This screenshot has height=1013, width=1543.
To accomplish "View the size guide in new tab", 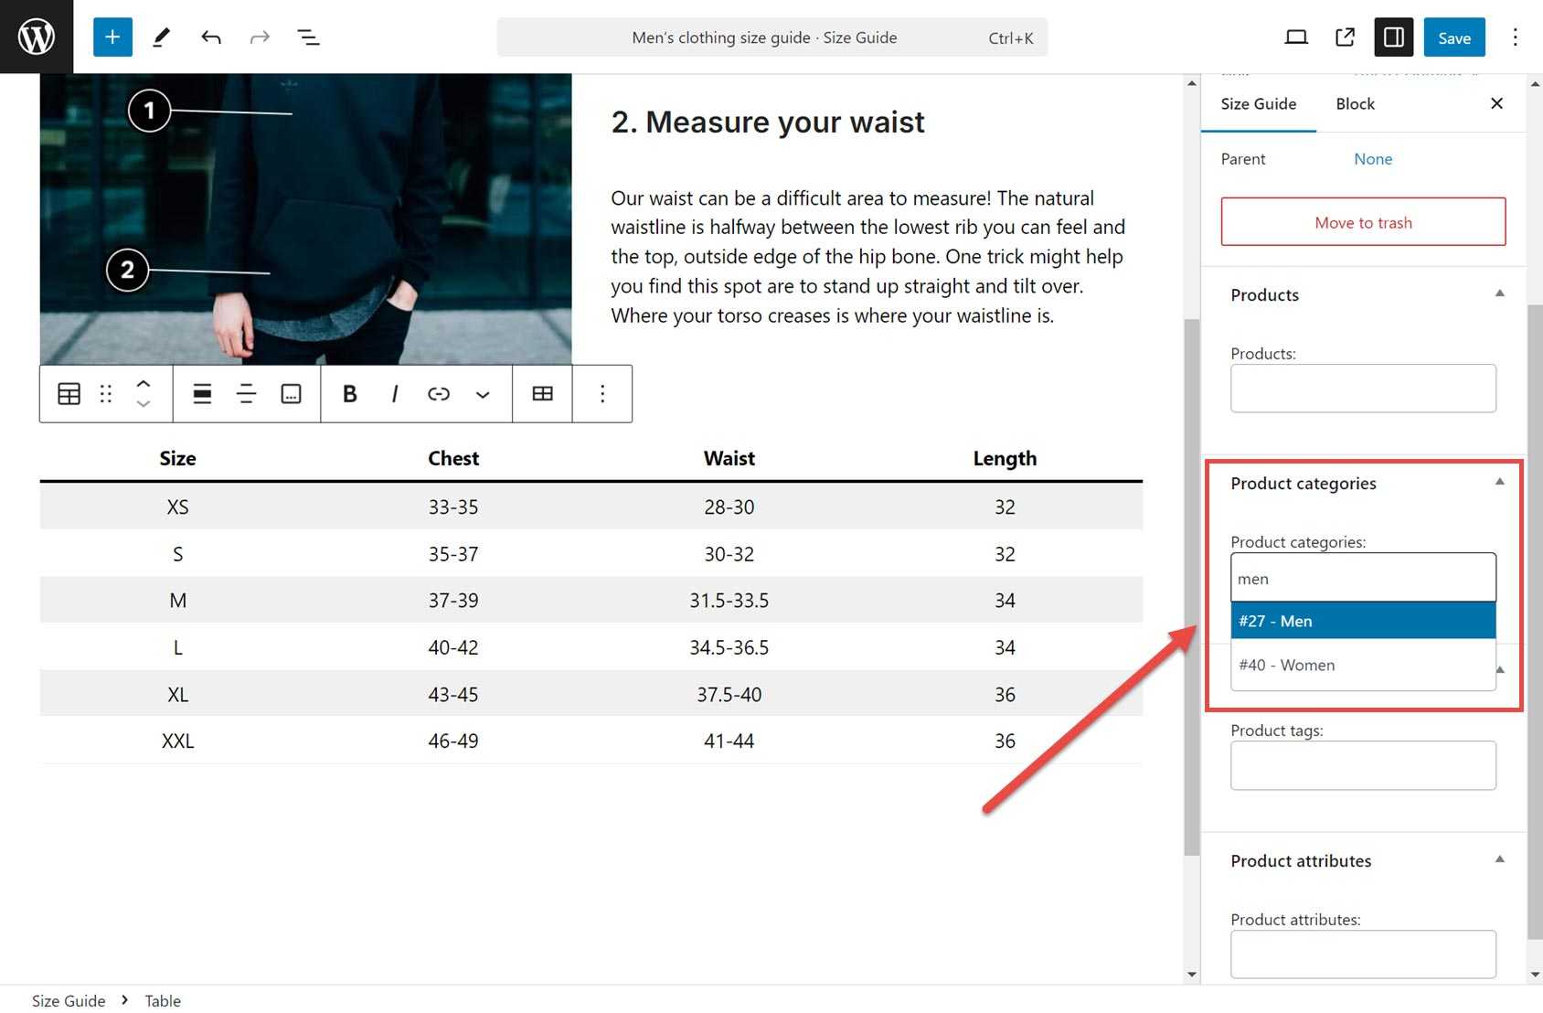I will tap(1345, 37).
